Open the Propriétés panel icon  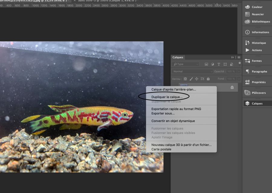click(x=247, y=82)
